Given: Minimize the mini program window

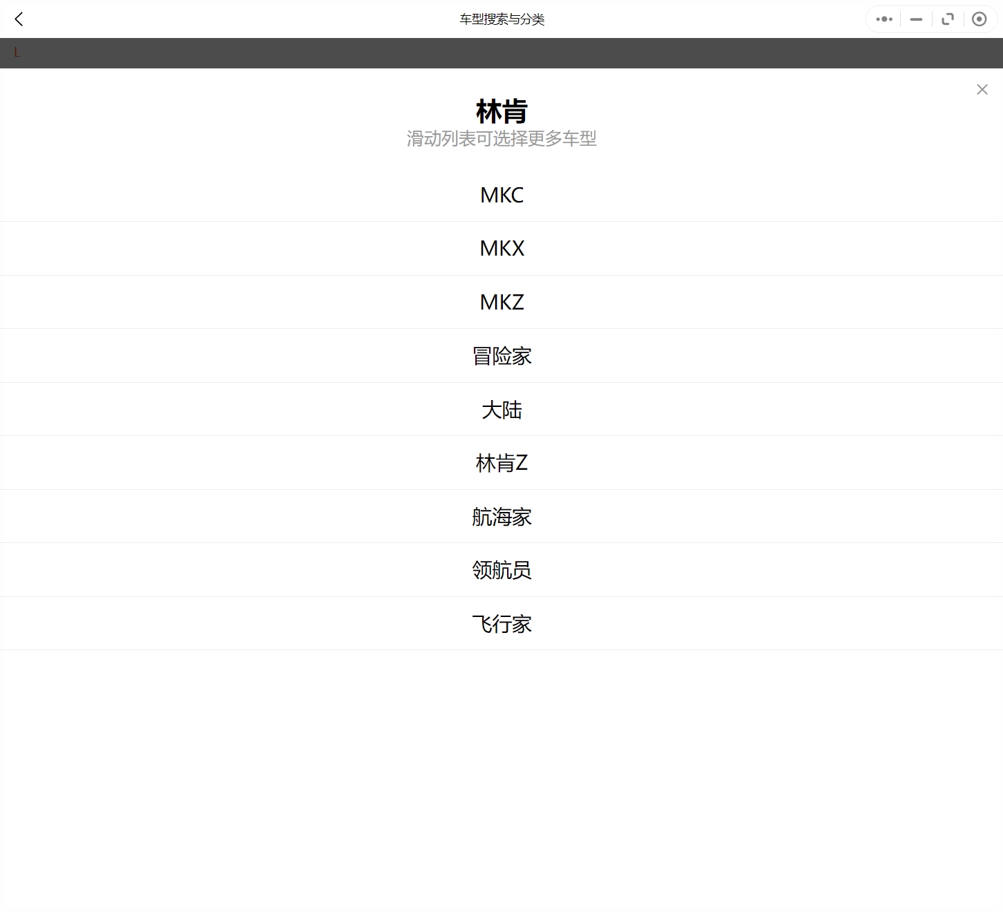Looking at the screenshot, I should click(916, 19).
